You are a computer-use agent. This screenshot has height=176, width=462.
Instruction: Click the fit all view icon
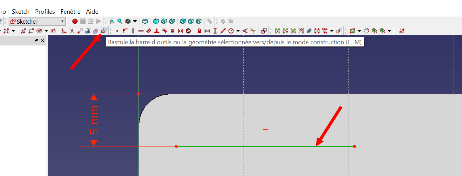click(112, 21)
